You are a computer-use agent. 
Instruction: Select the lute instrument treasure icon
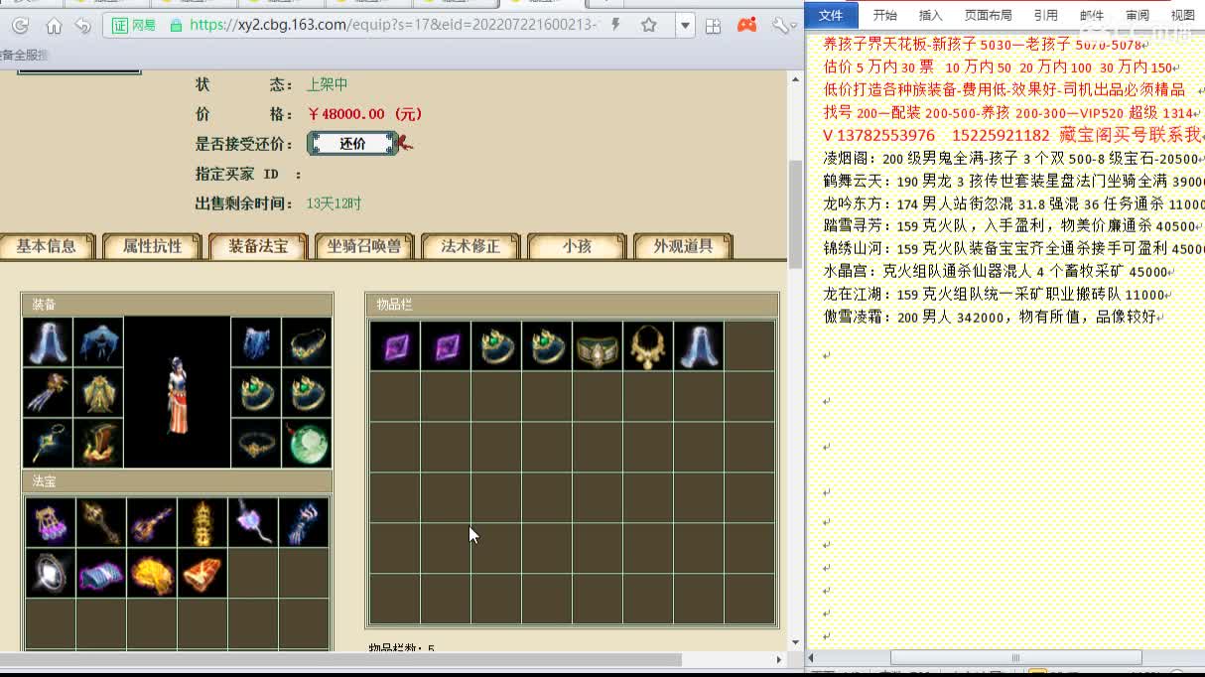(x=151, y=523)
